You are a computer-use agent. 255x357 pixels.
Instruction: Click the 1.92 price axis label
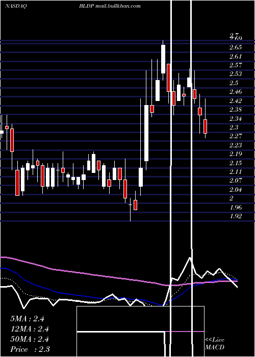(236, 216)
